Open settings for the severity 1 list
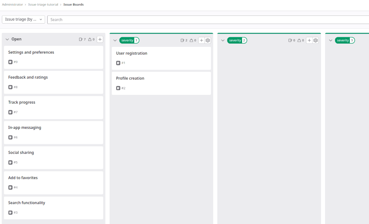The image size is (369, 224). [x=207, y=40]
